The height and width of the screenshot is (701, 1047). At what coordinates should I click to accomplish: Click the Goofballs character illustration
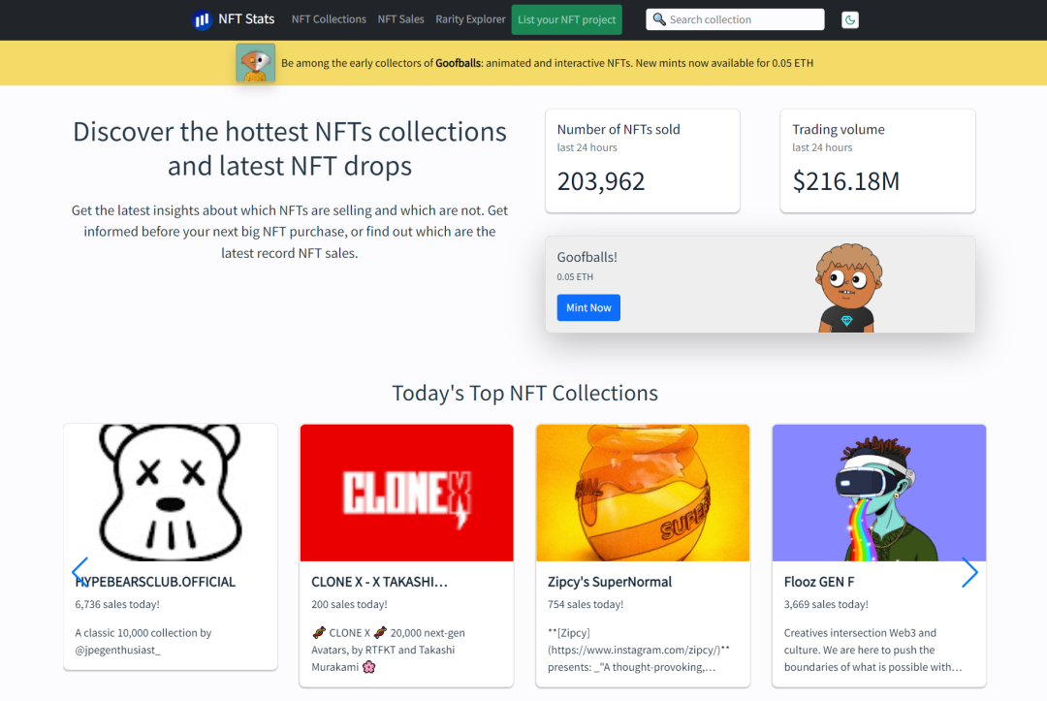point(848,288)
